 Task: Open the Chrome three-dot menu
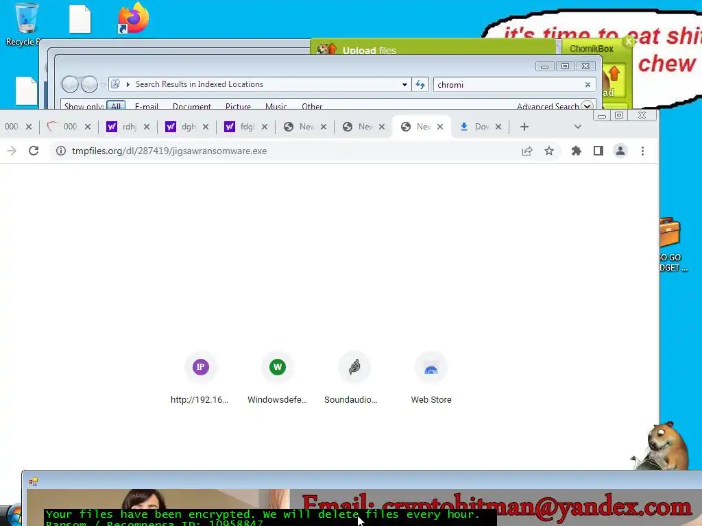(x=642, y=151)
